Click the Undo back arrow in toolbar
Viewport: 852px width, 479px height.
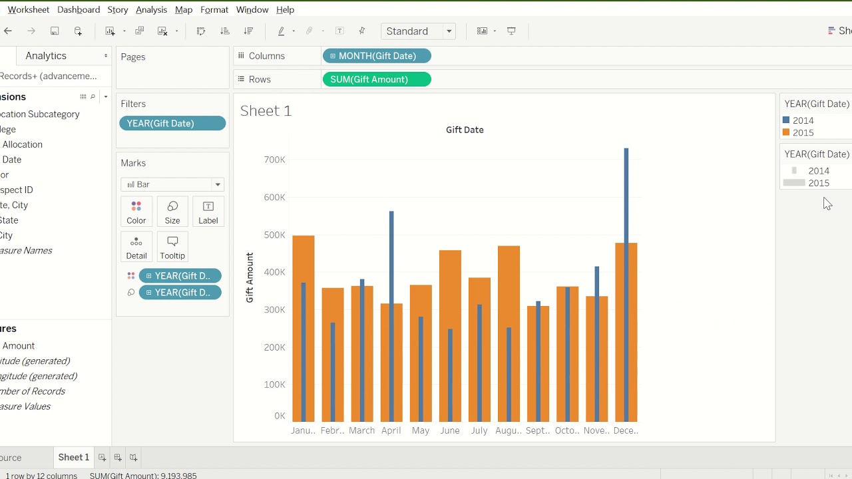click(8, 31)
